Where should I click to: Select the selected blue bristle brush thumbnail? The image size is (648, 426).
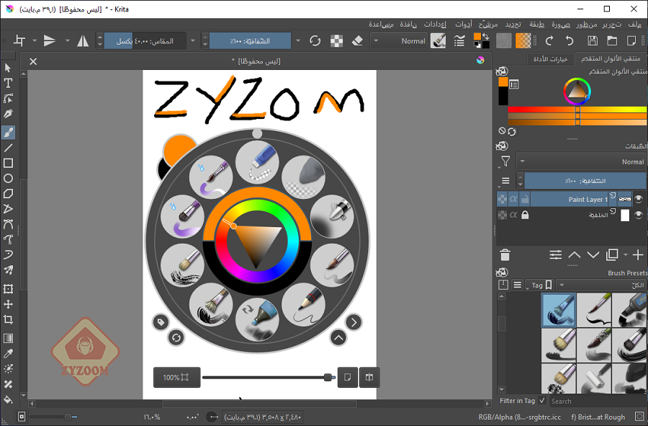coord(559,310)
